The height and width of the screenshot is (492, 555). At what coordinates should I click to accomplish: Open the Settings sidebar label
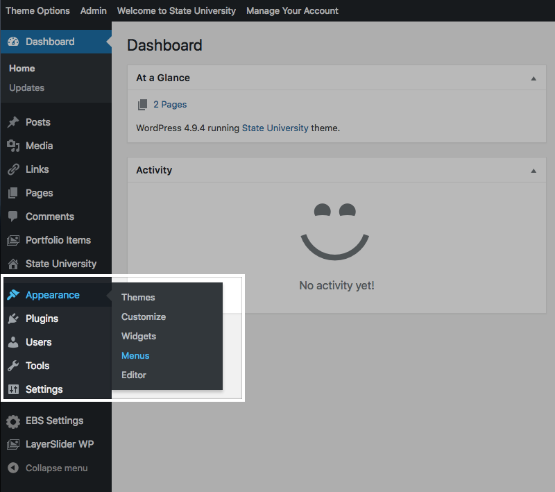(44, 389)
